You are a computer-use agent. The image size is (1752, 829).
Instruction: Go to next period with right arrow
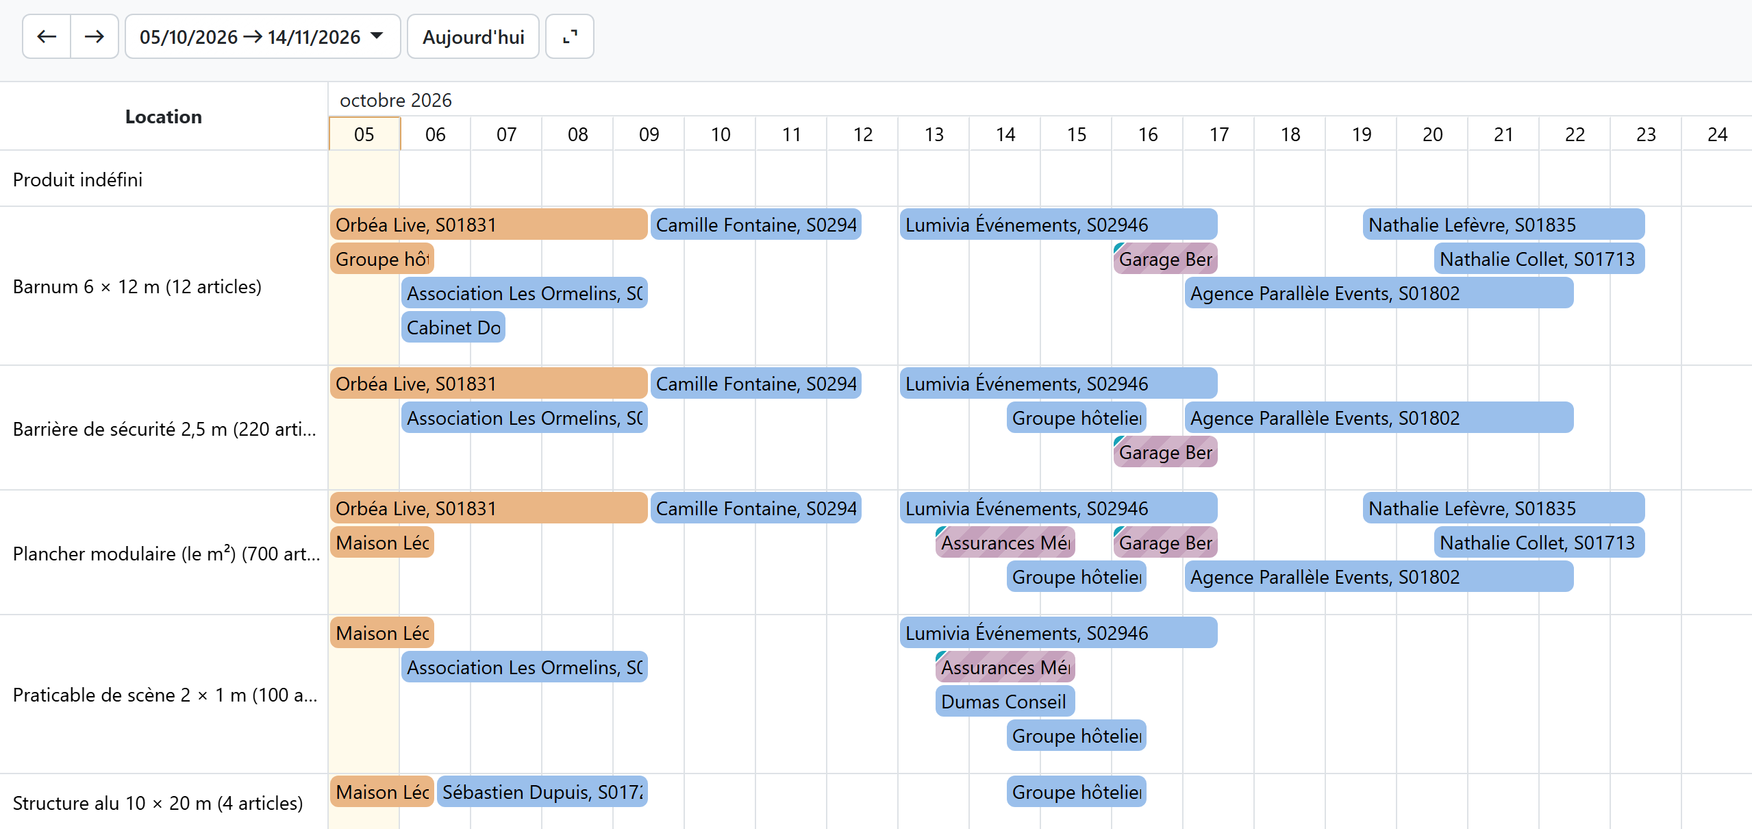point(95,36)
